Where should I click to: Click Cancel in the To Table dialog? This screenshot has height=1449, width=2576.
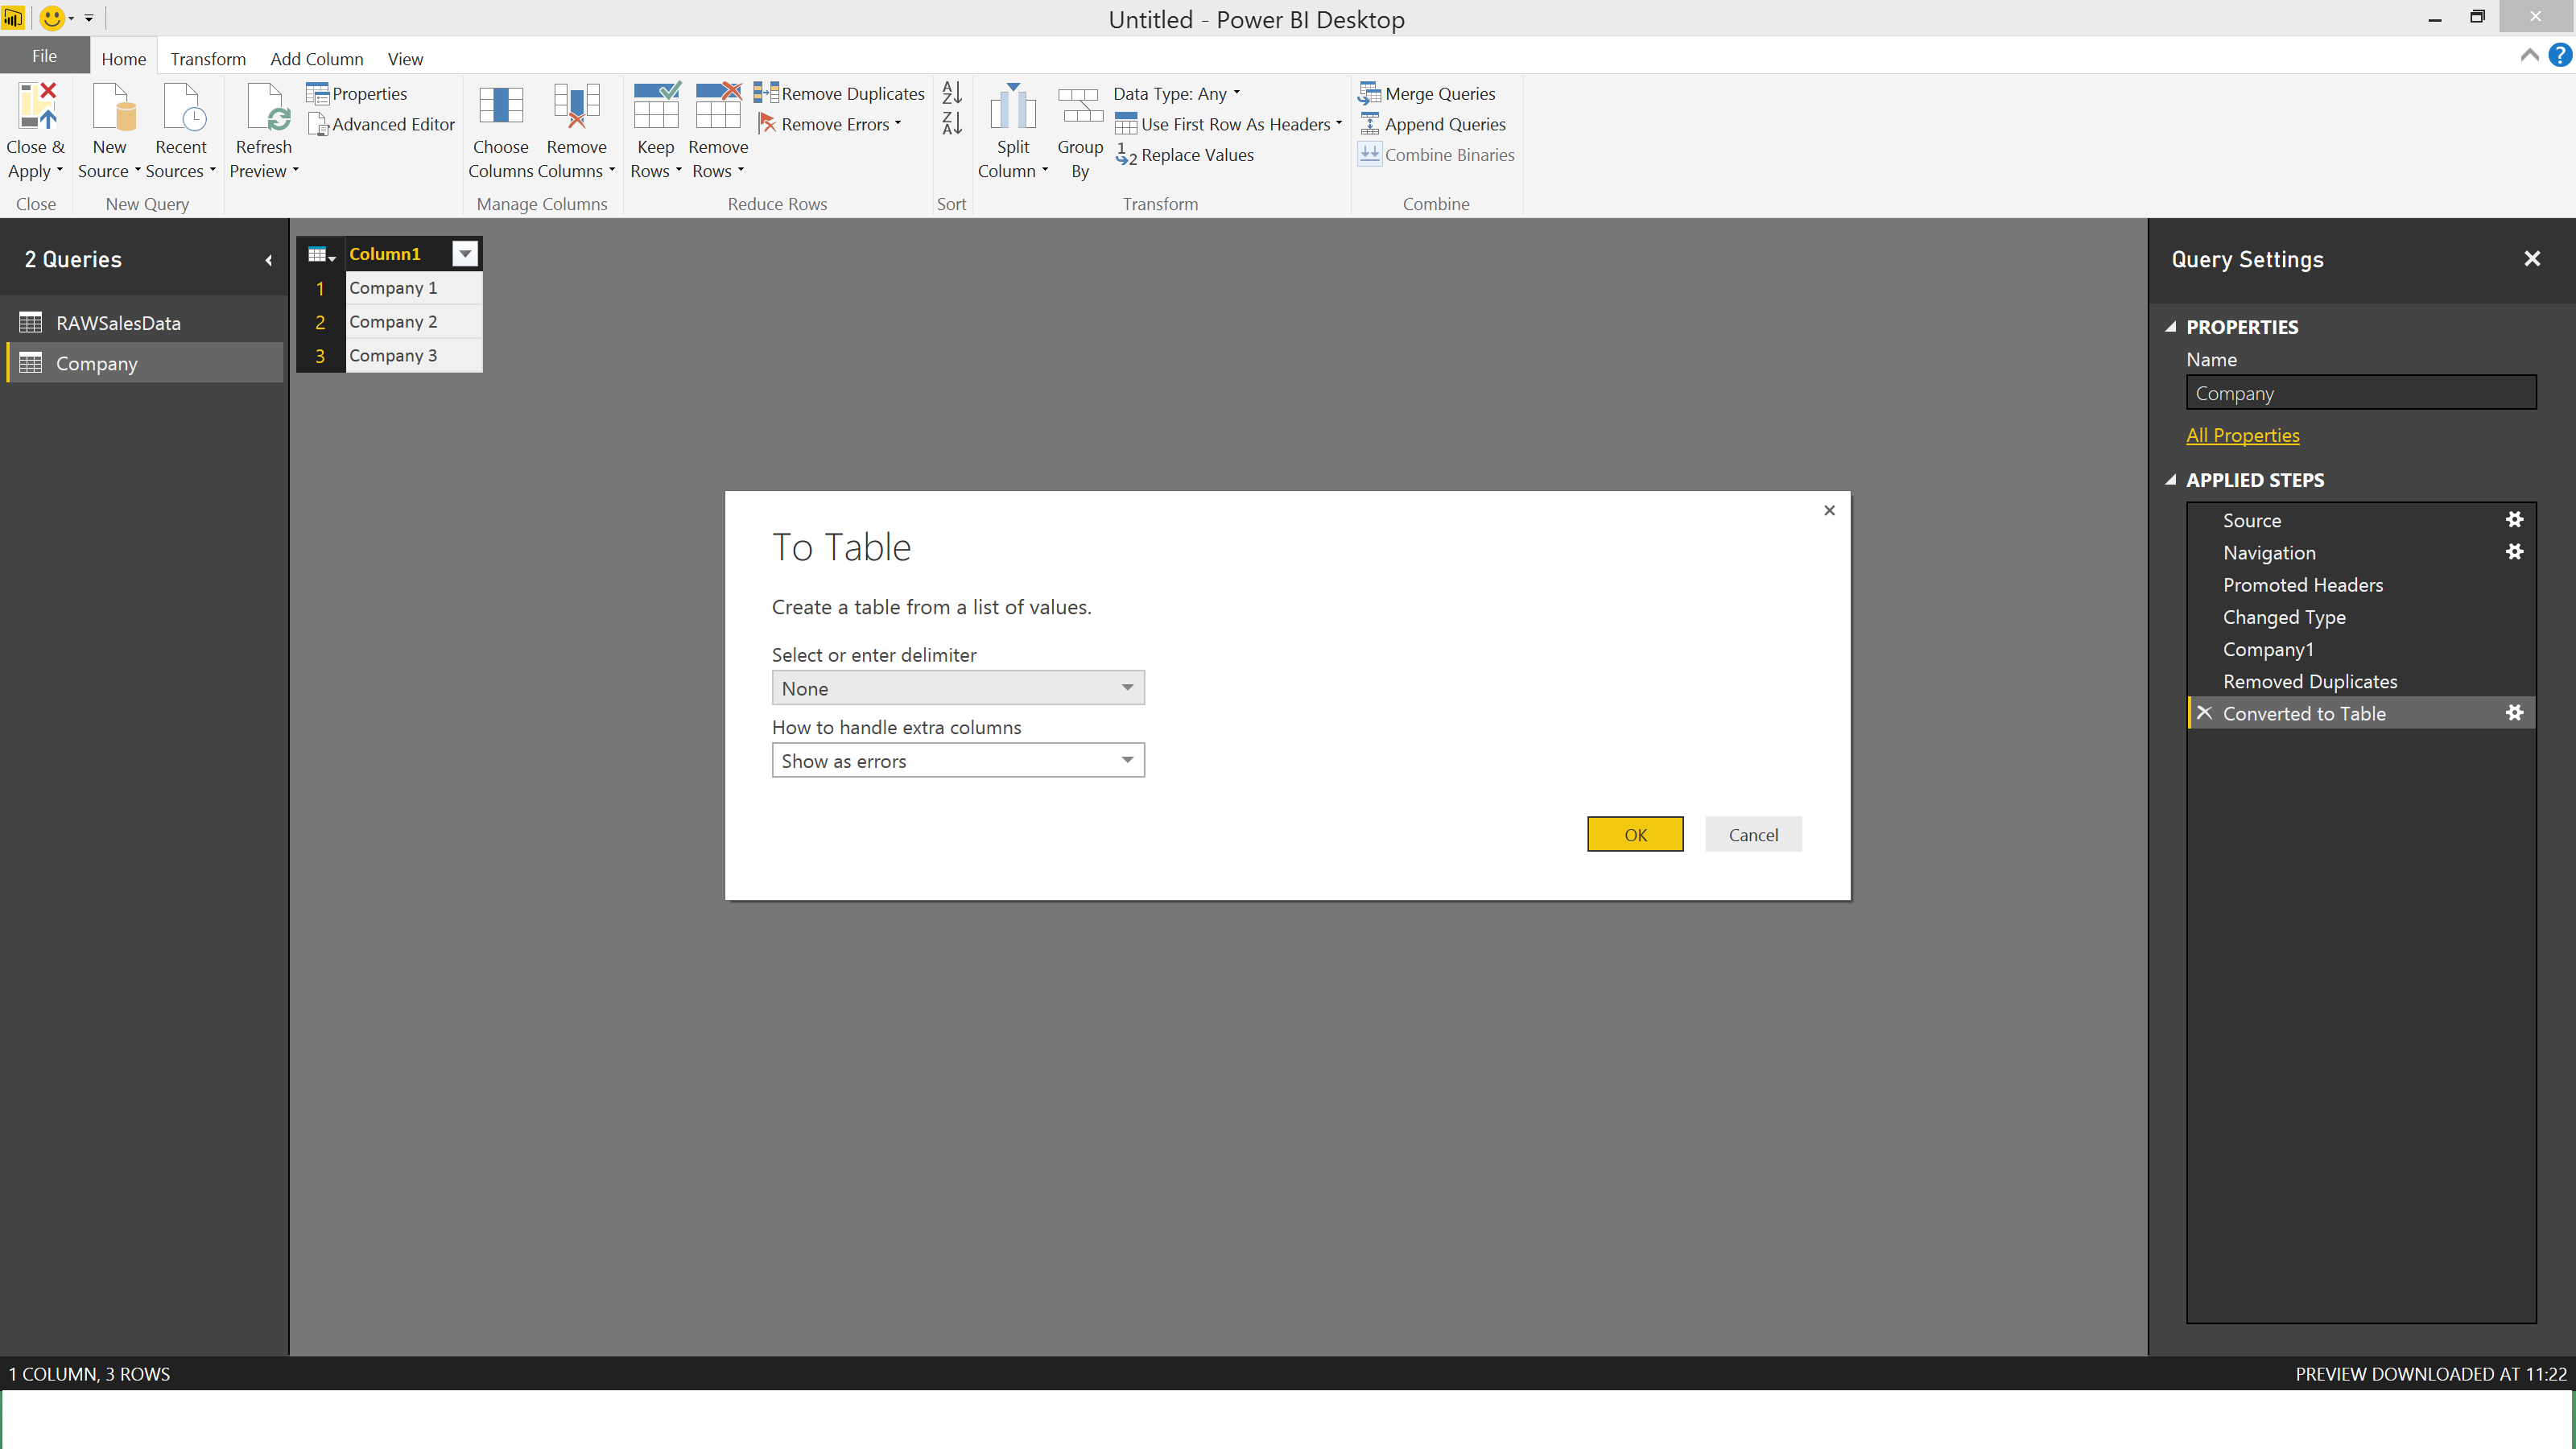click(x=1753, y=834)
